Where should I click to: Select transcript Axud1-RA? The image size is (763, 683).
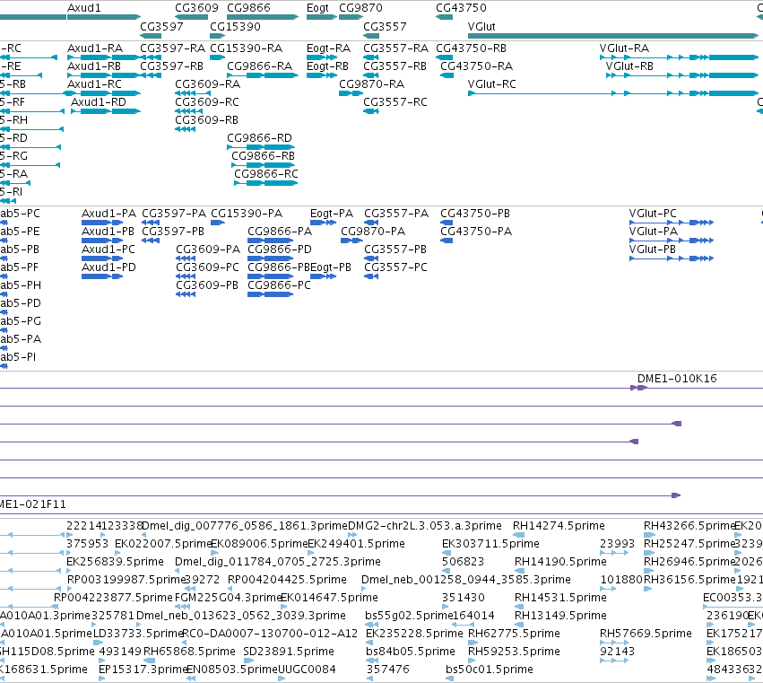(x=95, y=48)
